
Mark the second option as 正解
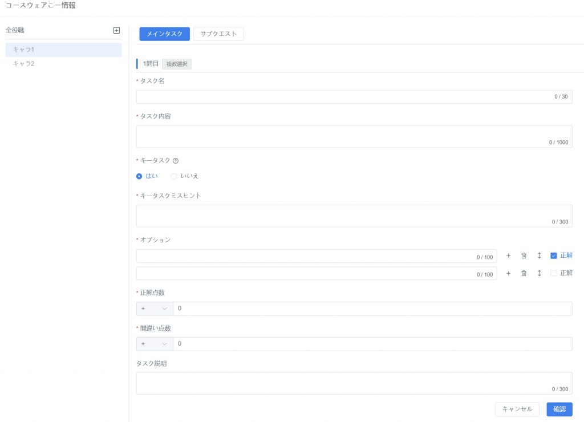(x=553, y=274)
